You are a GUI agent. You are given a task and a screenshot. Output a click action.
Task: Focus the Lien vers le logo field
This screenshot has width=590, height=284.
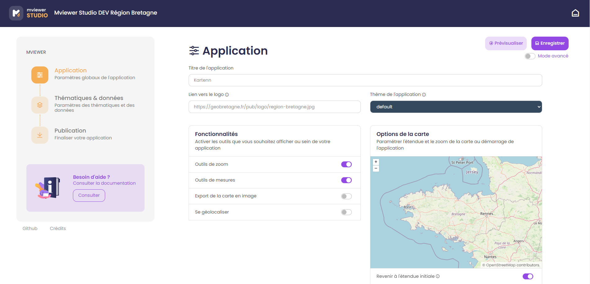pyautogui.click(x=275, y=107)
